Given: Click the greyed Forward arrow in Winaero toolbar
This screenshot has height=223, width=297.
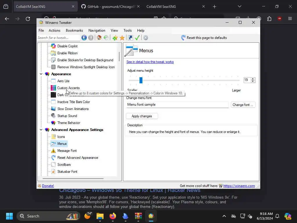Looking at the screenshot, I should (x=91, y=38).
